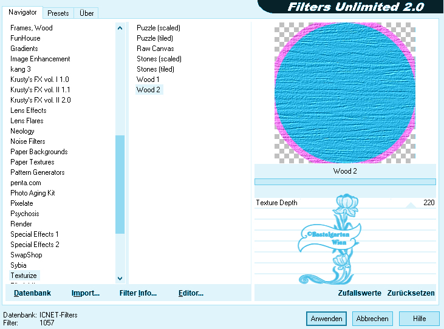Select Gradients category
This screenshot has height=329, width=444.
(24, 49)
